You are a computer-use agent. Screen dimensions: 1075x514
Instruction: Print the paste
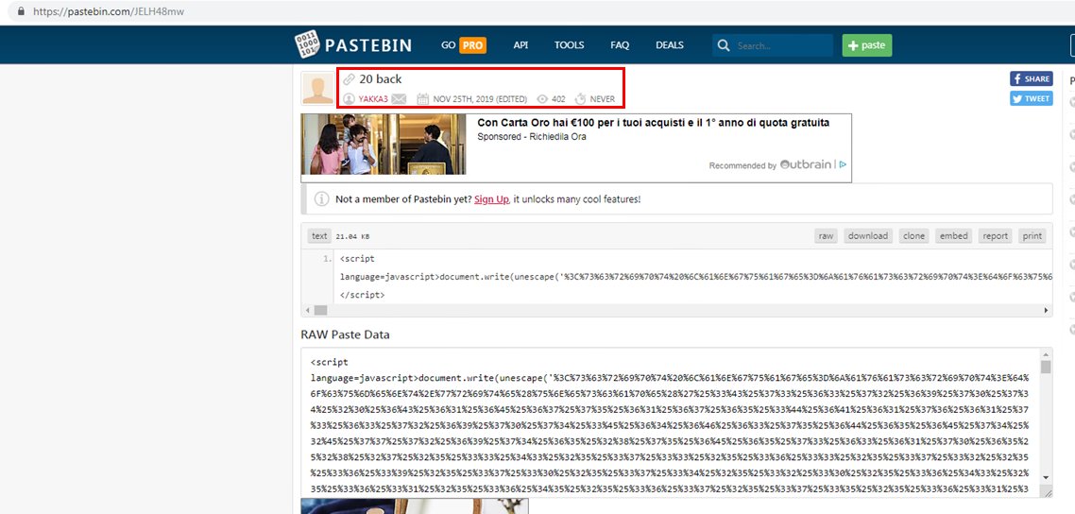pos(1032,236)
